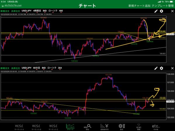
Task: Expand the 4時間足 timeframe dropdown
Action: (x=37, y=11)
